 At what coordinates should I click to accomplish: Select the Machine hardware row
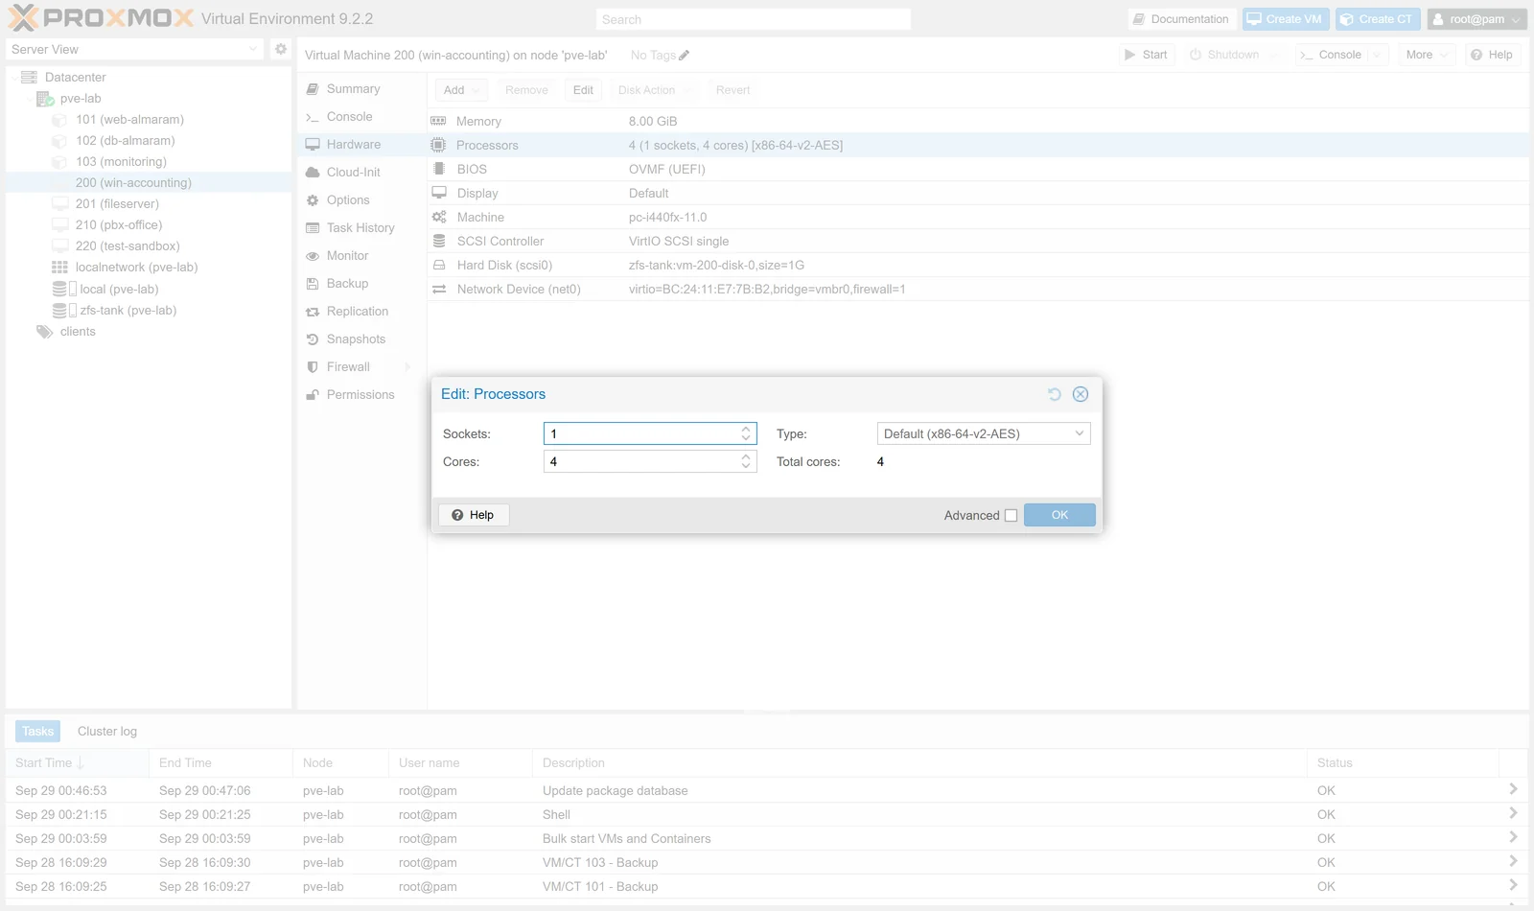(978, 218)
